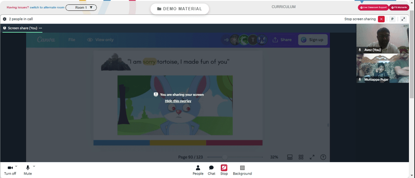Click the 32% zoom value

[274, 157]
